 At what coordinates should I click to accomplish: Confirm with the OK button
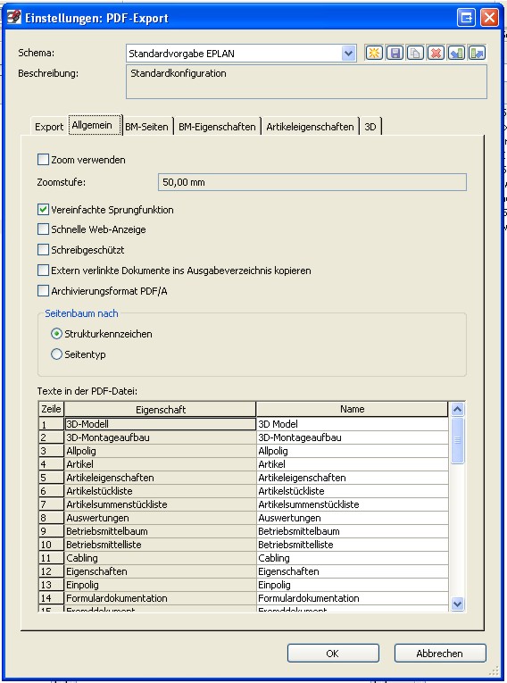(333, 654)
